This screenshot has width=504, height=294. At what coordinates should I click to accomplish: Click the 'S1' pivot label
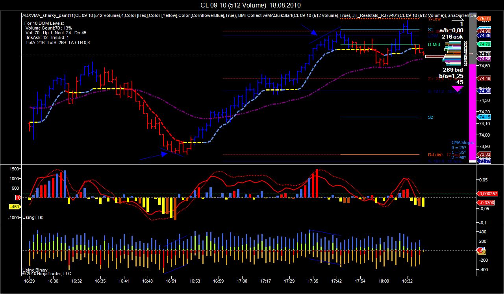pyautogui.click(x=430, y=30)
